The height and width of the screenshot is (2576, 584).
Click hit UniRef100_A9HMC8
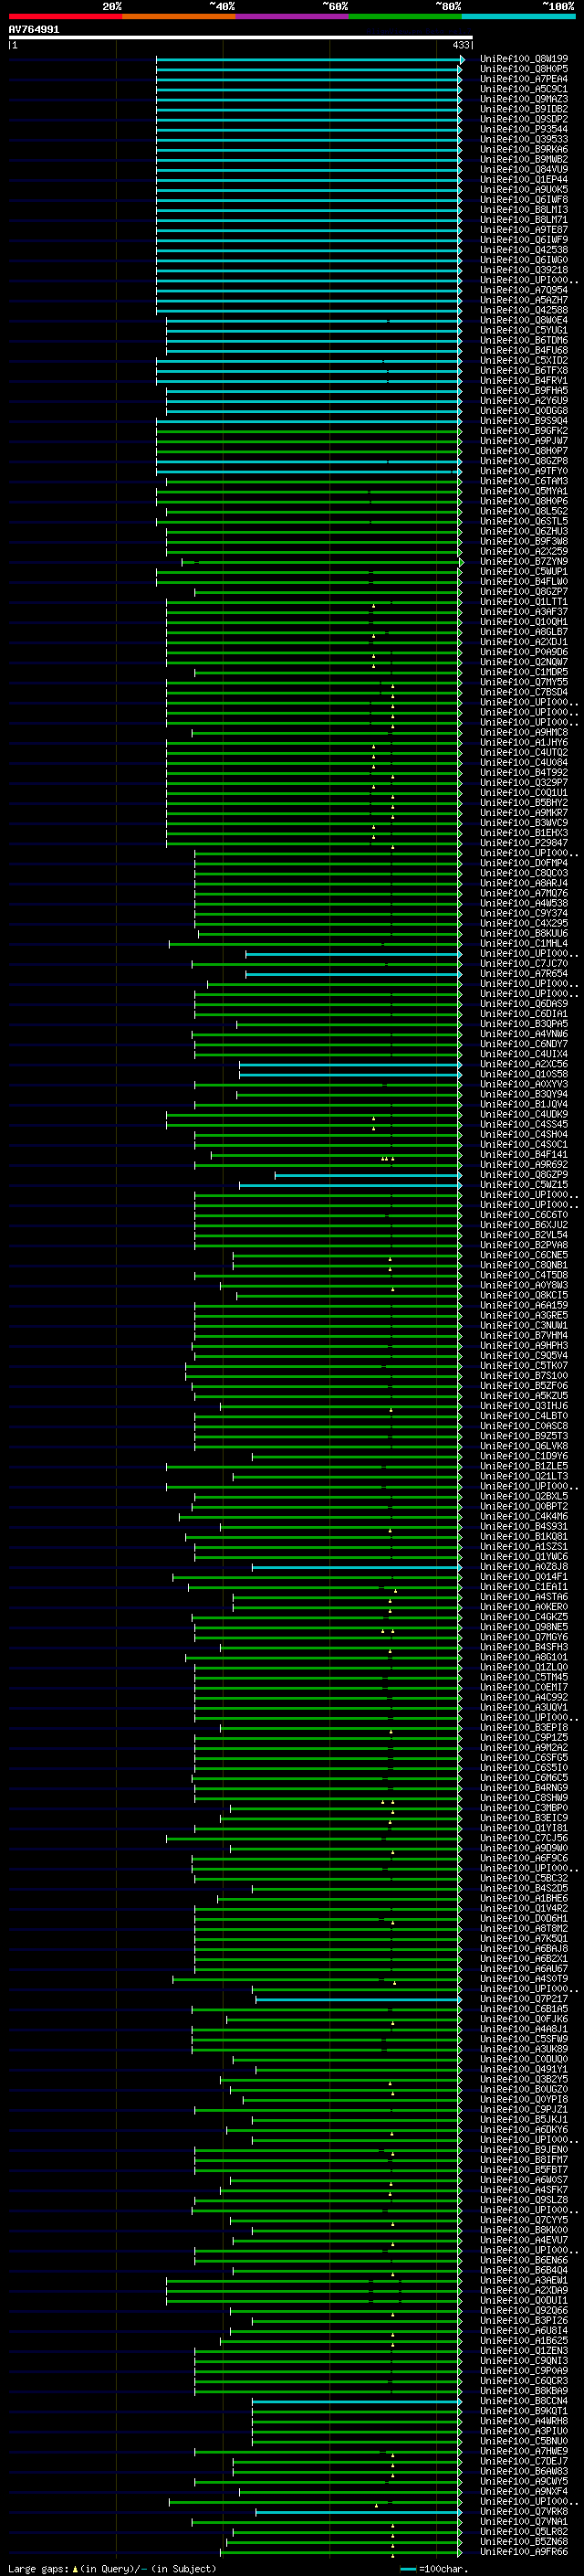point(524,732)
